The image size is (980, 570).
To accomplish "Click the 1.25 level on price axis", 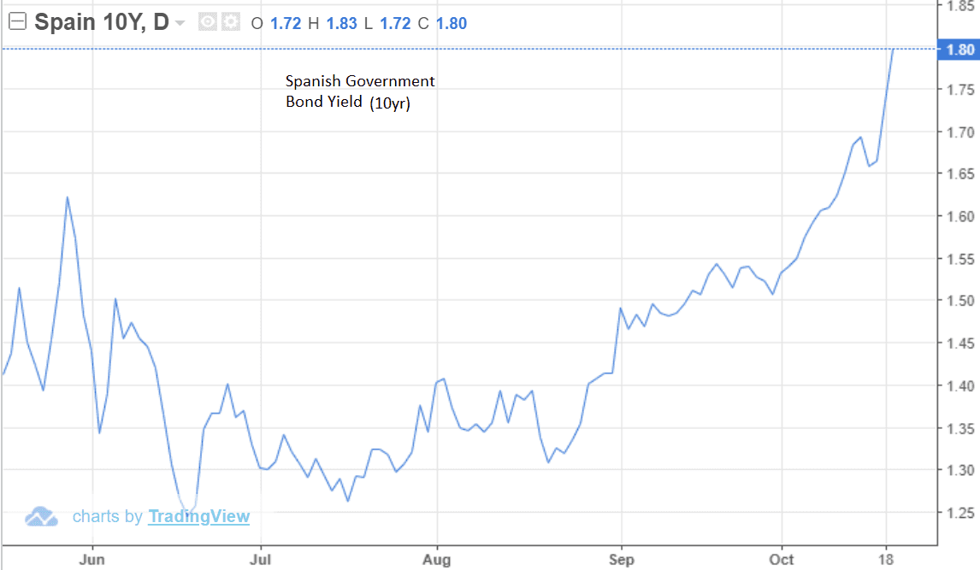I will [x=959, y=513].
